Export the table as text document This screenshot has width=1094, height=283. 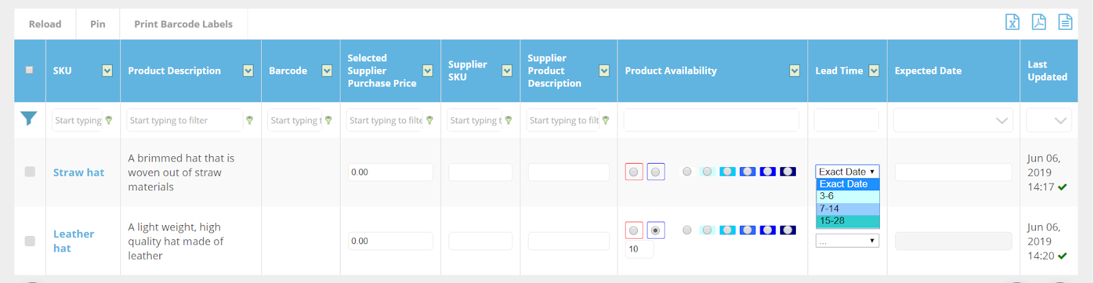click(x=1065, y=23)
